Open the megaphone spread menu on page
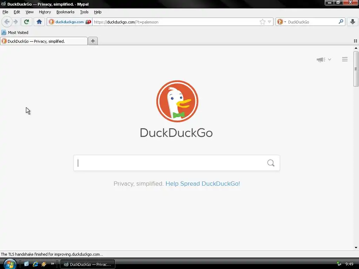The width and height of the screenshot is (359, 269). (324, 60)
